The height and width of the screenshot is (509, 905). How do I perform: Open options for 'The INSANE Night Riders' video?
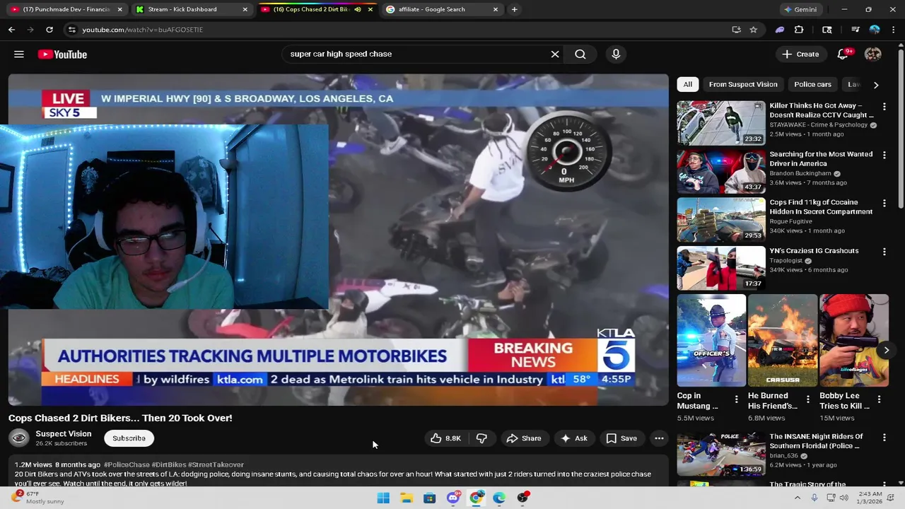pyautogui.click(x=884, y=438)
